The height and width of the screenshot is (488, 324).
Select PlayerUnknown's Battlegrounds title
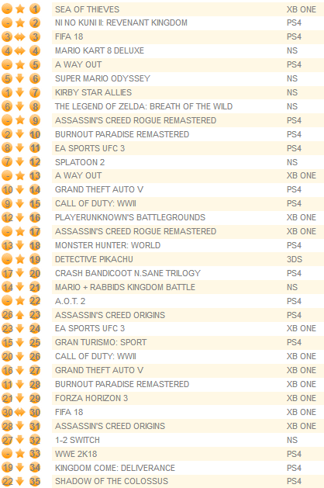(x=130, y=217)
